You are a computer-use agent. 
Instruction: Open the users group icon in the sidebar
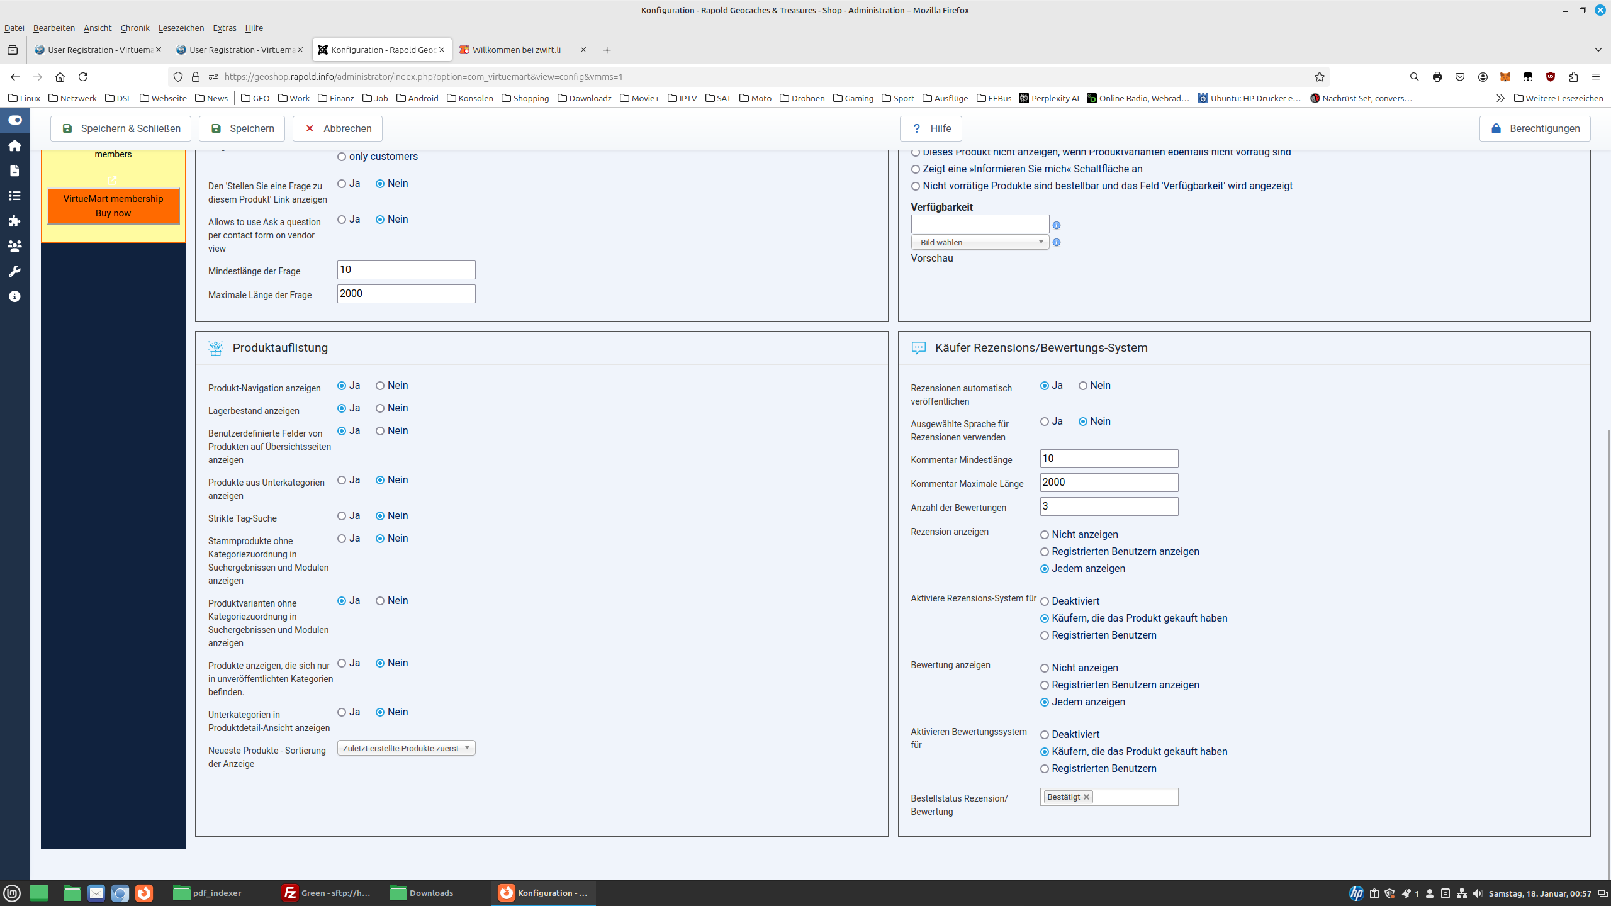[x=14, y=246]
